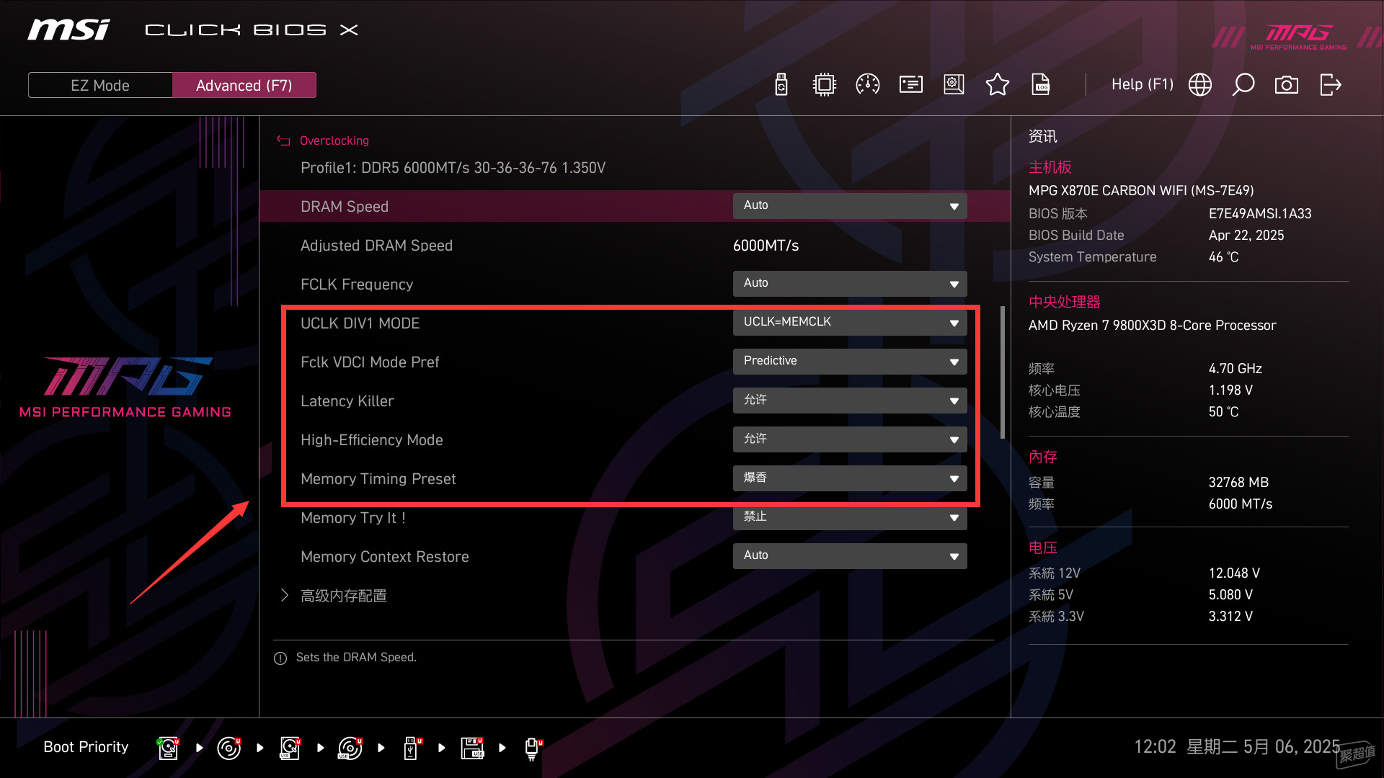Image resolution: width=1384 pixels, height=778 pixels.
Task: Click the core voltage 1.198 V value
Action: (1230, 390)
